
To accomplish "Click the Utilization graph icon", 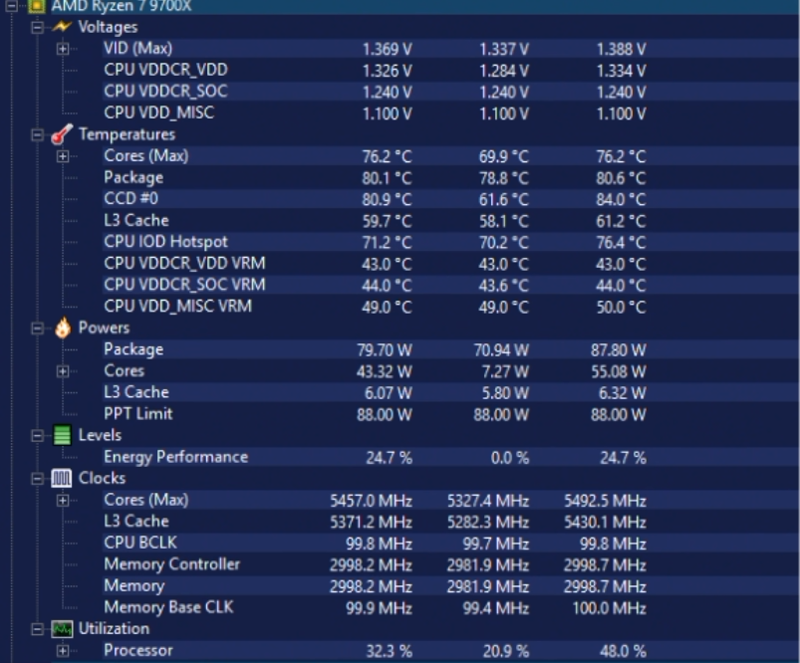I will (x=62, y=629).
